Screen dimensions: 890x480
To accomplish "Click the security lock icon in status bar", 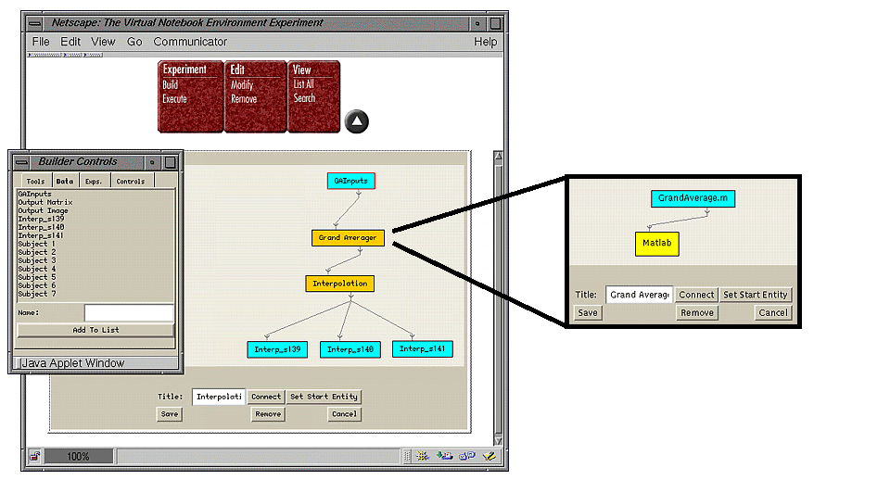I will coord(34,456).
